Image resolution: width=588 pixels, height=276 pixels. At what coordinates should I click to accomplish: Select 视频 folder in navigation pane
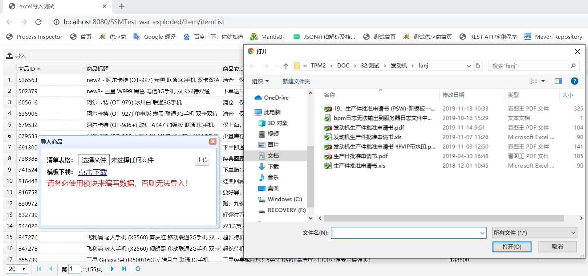(x=268, y=134)
